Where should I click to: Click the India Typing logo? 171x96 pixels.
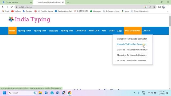(x=29, y=19)
